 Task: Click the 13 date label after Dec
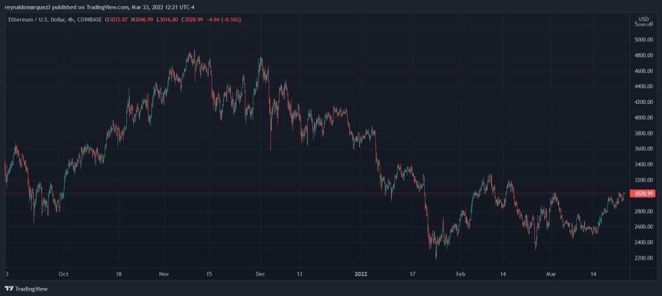299,274
